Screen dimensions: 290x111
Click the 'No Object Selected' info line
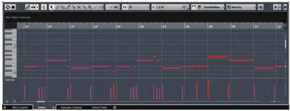point(18,17)
